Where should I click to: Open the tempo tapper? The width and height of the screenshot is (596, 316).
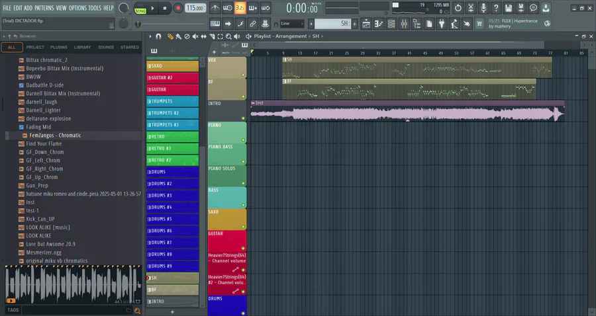[x=454, y=24]
